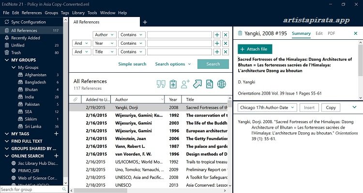Remove the Author search row
The image size is (363, 193).
pyautogui.click(x=226, y=35)
